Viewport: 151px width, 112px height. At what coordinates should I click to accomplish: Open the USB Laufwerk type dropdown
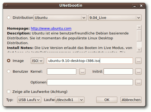click(29, 100)
